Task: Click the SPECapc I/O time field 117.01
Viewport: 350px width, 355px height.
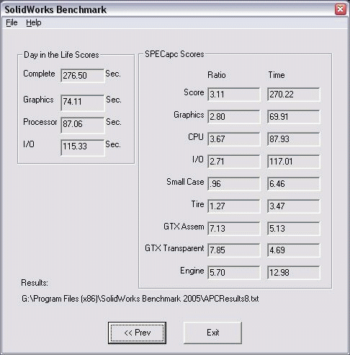Action: [x=294, y=162]
